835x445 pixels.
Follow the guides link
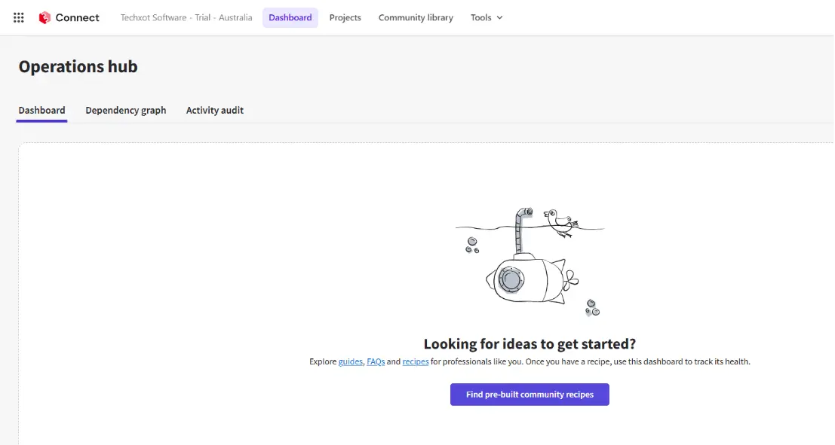point(351,361)
